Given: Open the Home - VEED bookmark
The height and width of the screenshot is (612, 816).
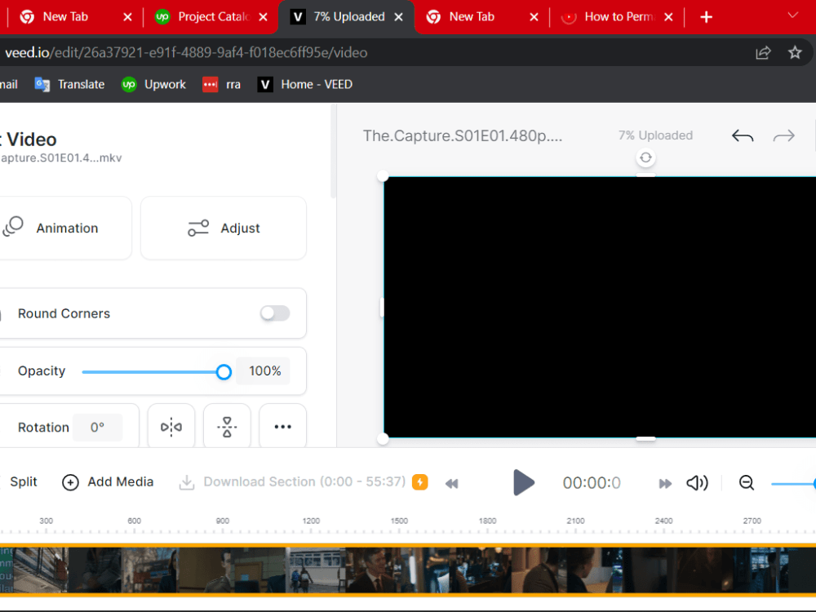Looking at the screenshot, I should click(x=305, y=84).
